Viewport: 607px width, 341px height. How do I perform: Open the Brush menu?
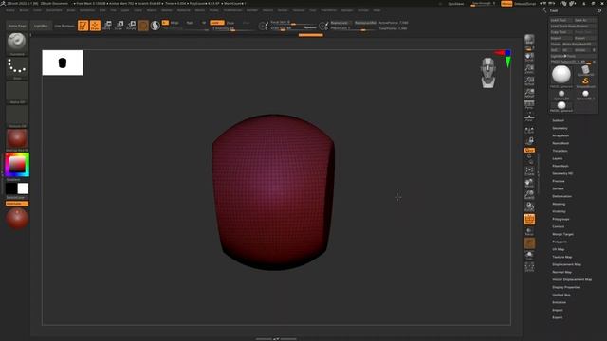(x=24, y=10)
